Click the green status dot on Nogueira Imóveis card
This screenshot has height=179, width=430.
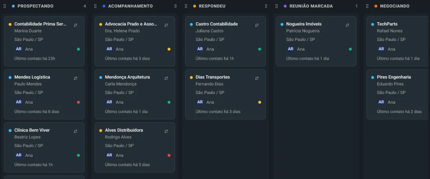(350, 49)
